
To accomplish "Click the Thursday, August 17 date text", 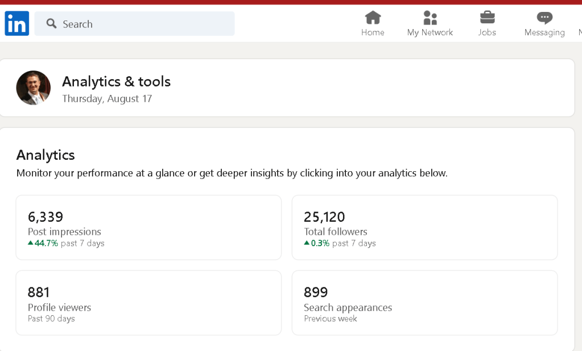I will coord(107,98).
